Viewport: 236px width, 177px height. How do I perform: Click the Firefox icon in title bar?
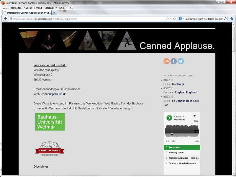(3, 3)
